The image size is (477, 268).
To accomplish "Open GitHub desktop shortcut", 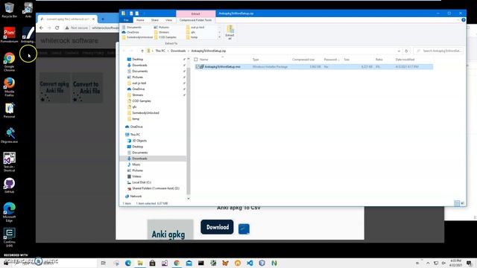I will point(9,185).
